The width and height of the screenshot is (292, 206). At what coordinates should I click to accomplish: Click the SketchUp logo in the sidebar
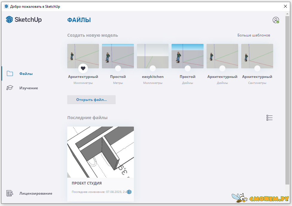pyautogui.click(x=24, y=20)
